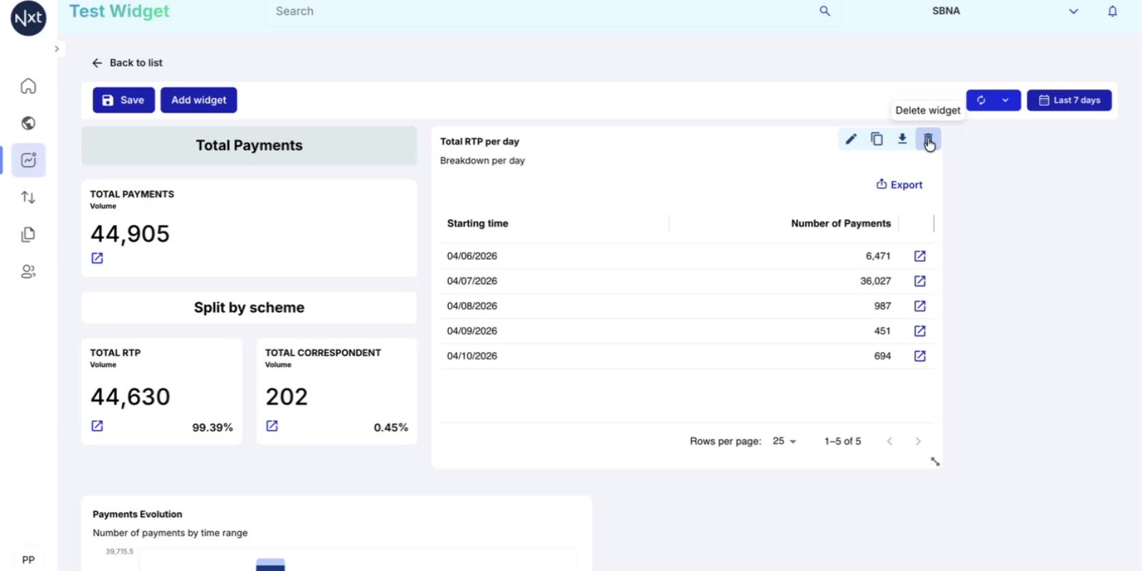Expand the collapsed sidebar chevron

pyautogui.click(x=57, y=49)
